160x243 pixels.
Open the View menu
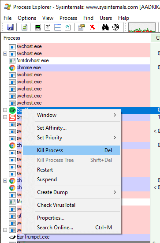(x=48, y=18)
